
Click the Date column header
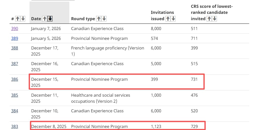click(36, 19)
